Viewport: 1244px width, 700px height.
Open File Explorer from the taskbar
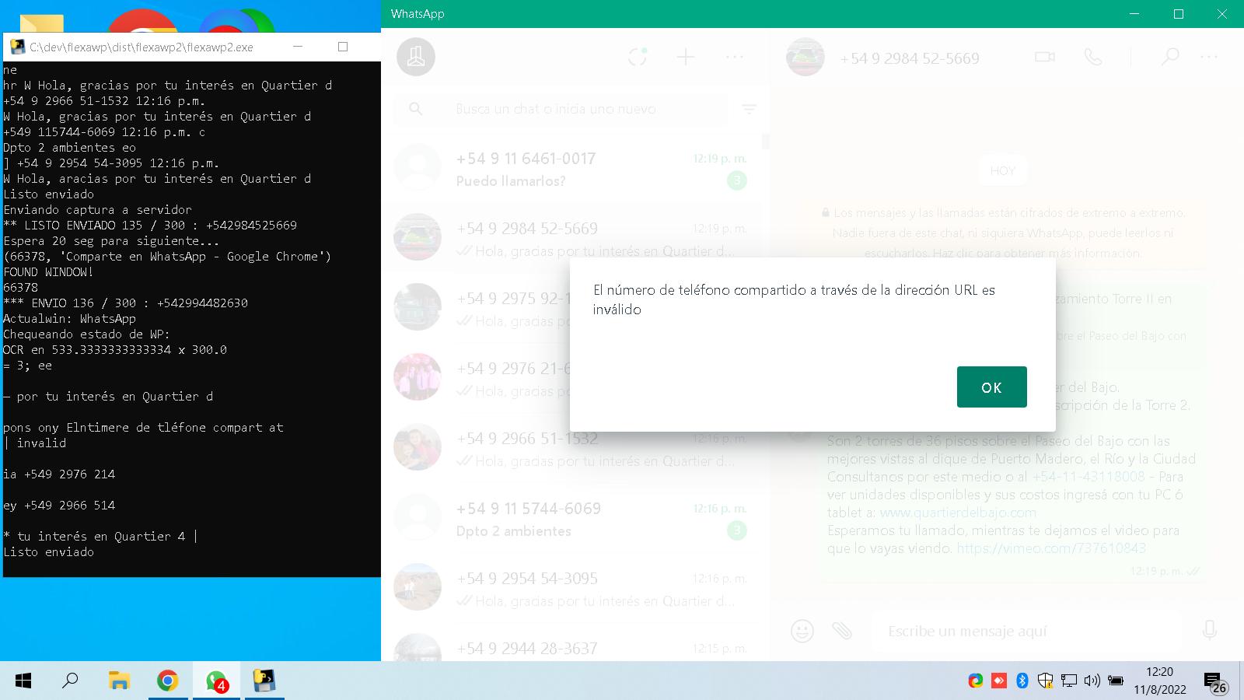[118, 681]
